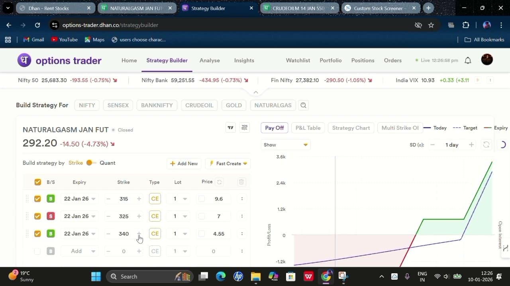Viewport: 510px width, 286px height.
Task: Close the Dhan - Rent Stocks tab
Action: point(89,8)
